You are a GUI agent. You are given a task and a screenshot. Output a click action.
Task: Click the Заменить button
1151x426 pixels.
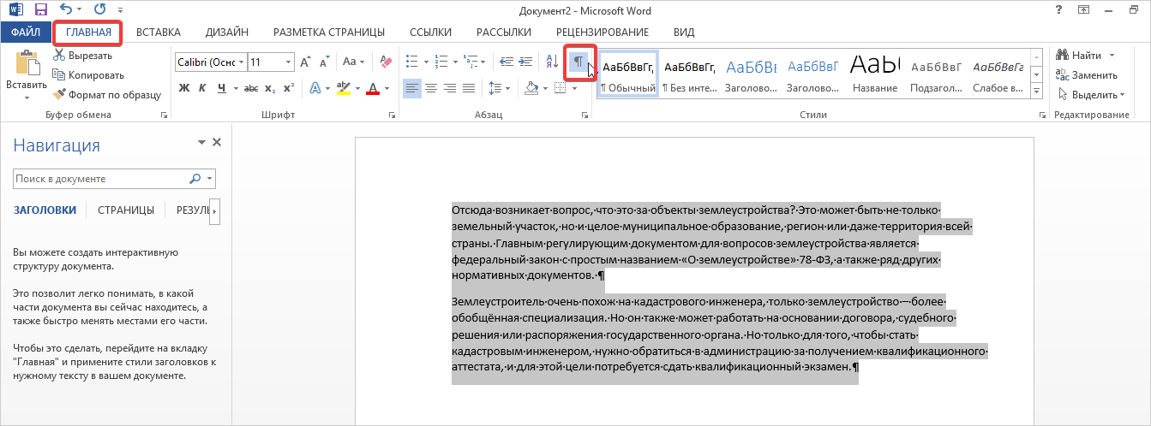pyautogui.click(x=1087, y=75)
